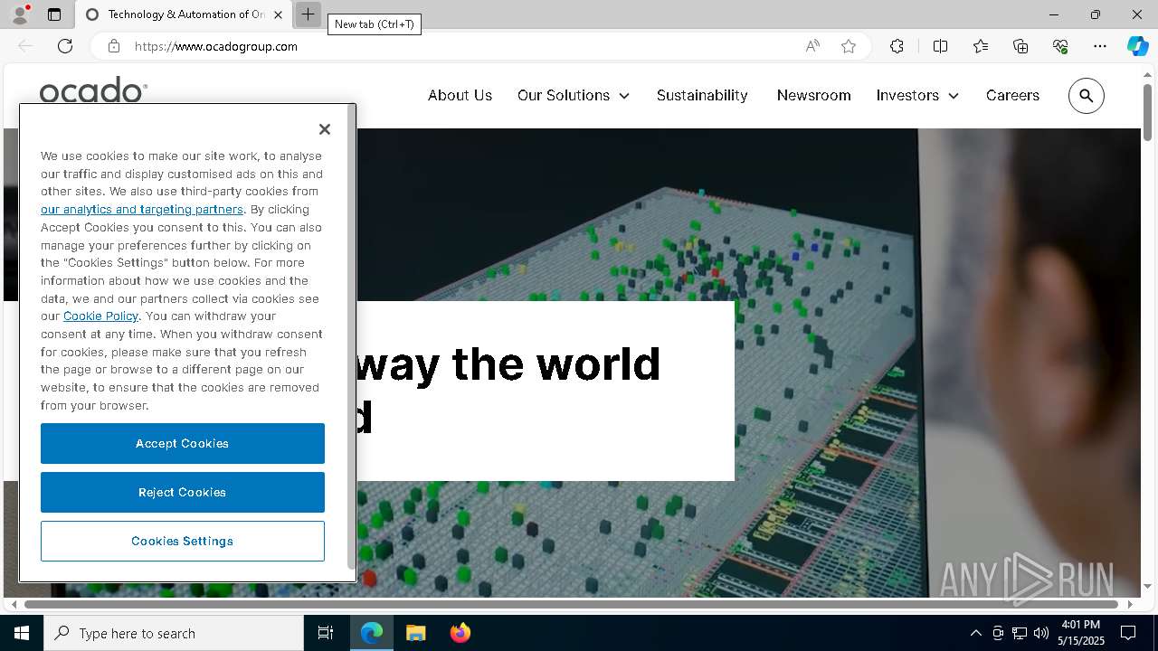
Task: Open the Windows Start menu
Action: click(x=22, y=633)
